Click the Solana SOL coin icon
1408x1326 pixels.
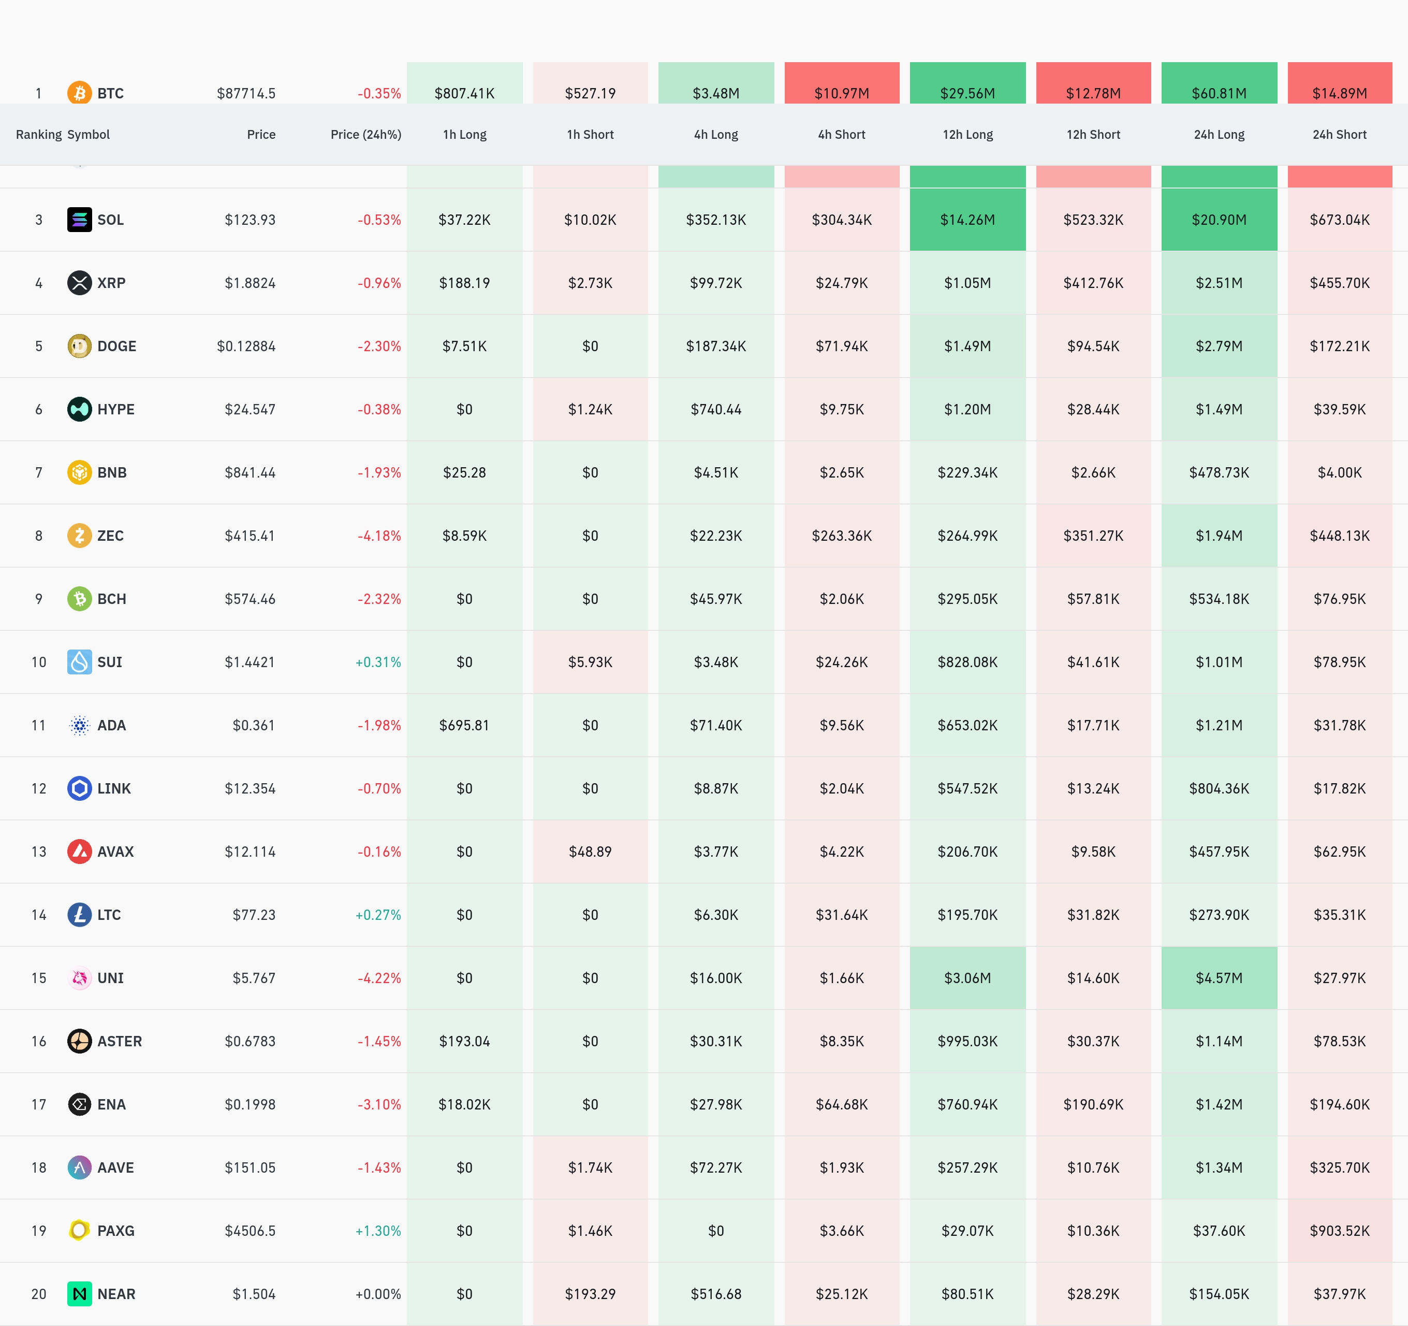[x=79, y=220]
